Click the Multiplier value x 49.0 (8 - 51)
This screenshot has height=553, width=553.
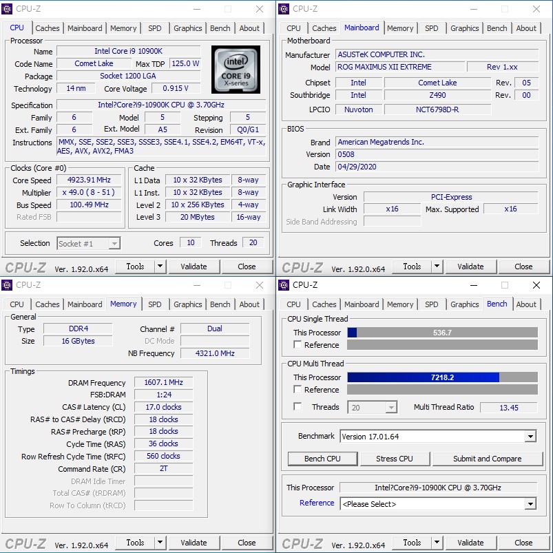[x=89, y=192]
